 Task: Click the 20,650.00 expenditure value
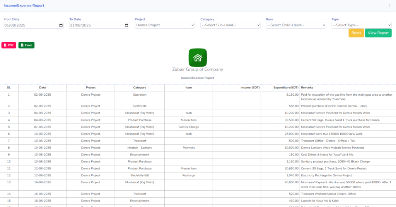[x=292, y=169]
